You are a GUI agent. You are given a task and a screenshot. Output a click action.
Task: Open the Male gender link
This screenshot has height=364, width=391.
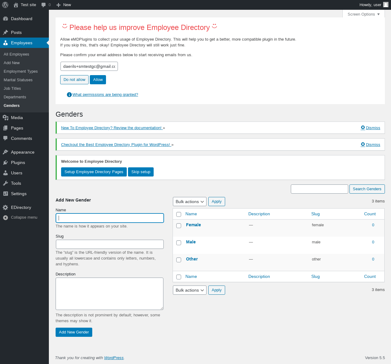coord(191,242)
